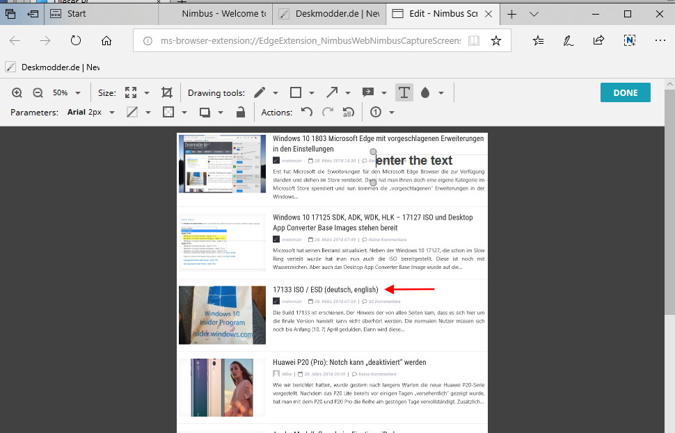
Task: Switch to the Deskmodder.de tab
Action: 329,14
